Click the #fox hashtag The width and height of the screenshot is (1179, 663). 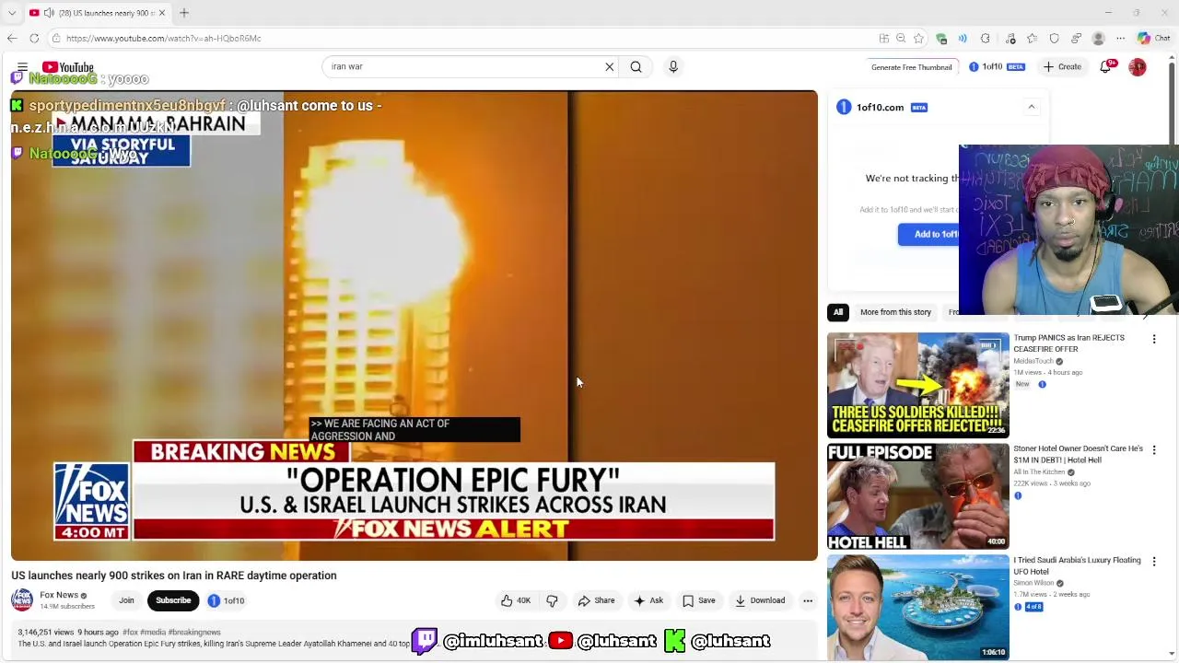click(x=130, y=633)
